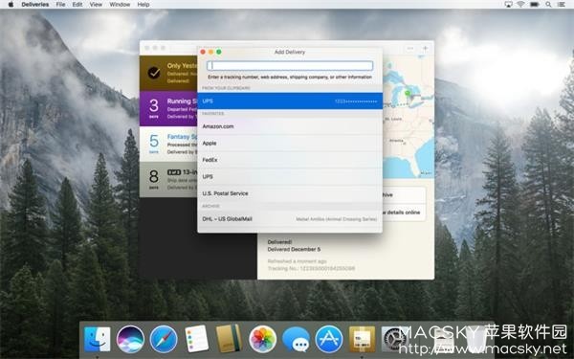Open Notification Center icon in menu bar
Screen dimensions: 574x359
click(x=561, y=5)
